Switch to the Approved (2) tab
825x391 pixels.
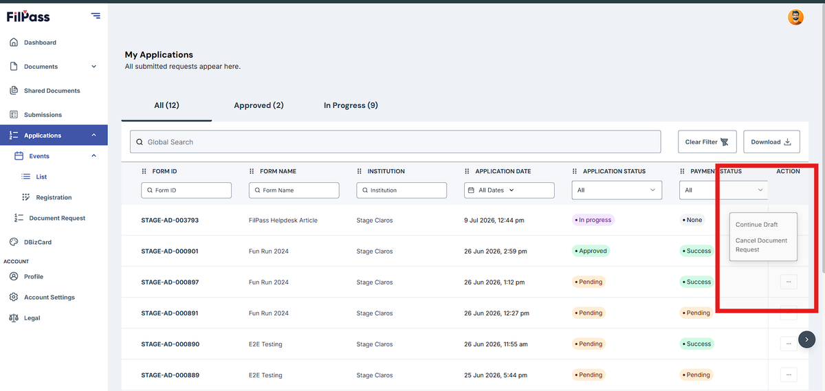pos(258,106)
